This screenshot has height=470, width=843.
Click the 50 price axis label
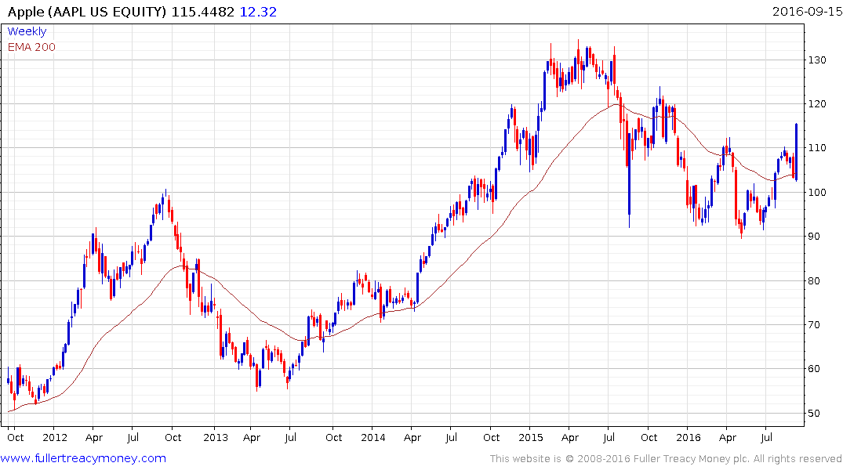point(813,413)
